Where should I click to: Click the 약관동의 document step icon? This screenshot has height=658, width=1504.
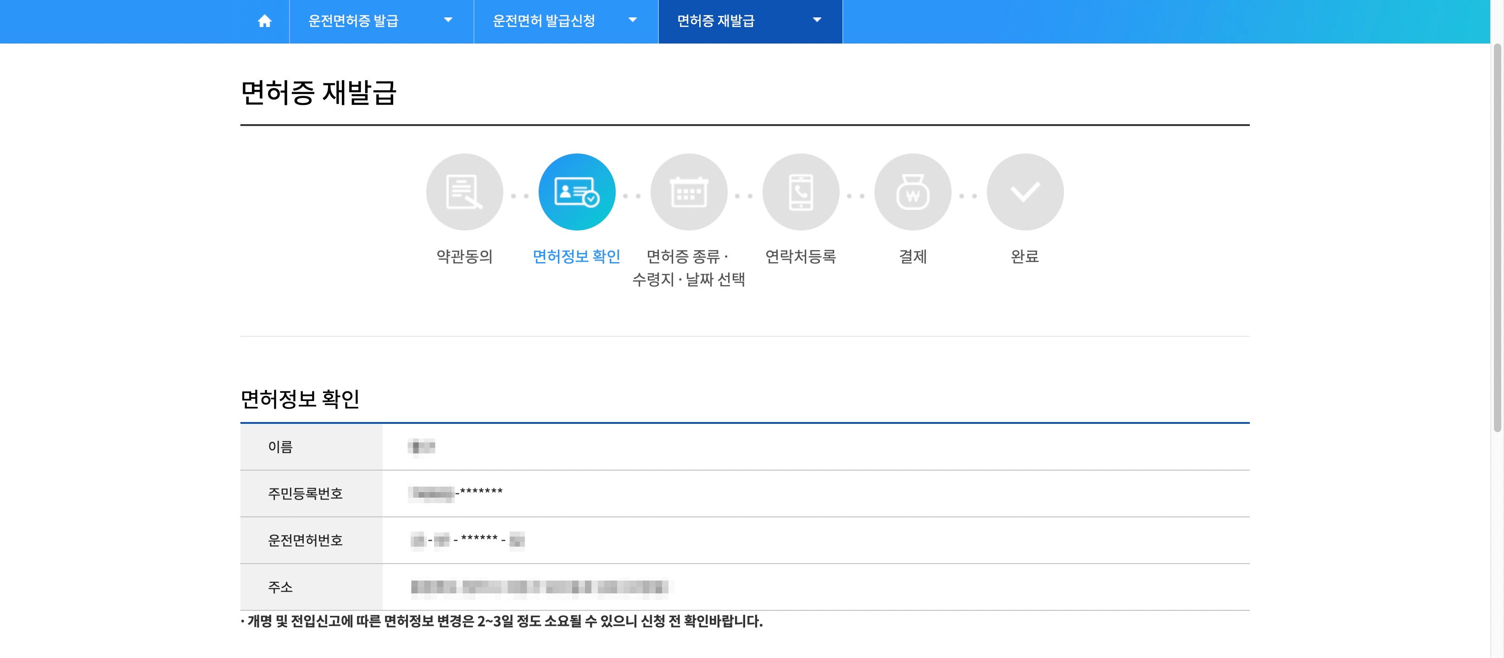(464, 192)
